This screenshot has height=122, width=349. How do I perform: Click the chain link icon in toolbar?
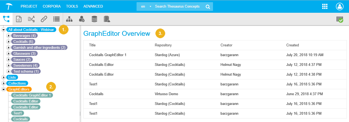pyautogui.click(x=44, y=19)
